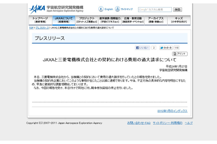The width and height of the screenshot is (217, 144).
Task: Click the プリント print button
Action: point(180,54)
